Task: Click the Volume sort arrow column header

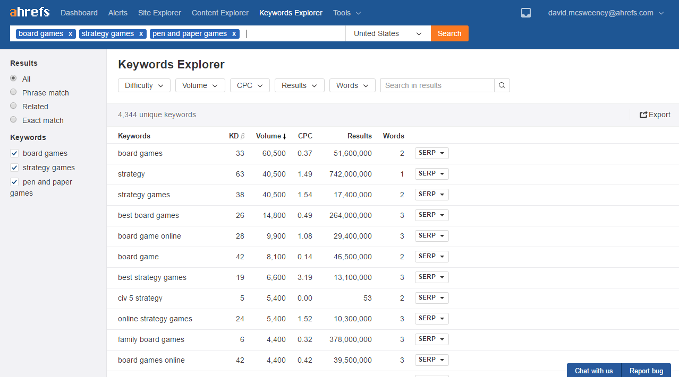Action: click(x=285, y=136)
